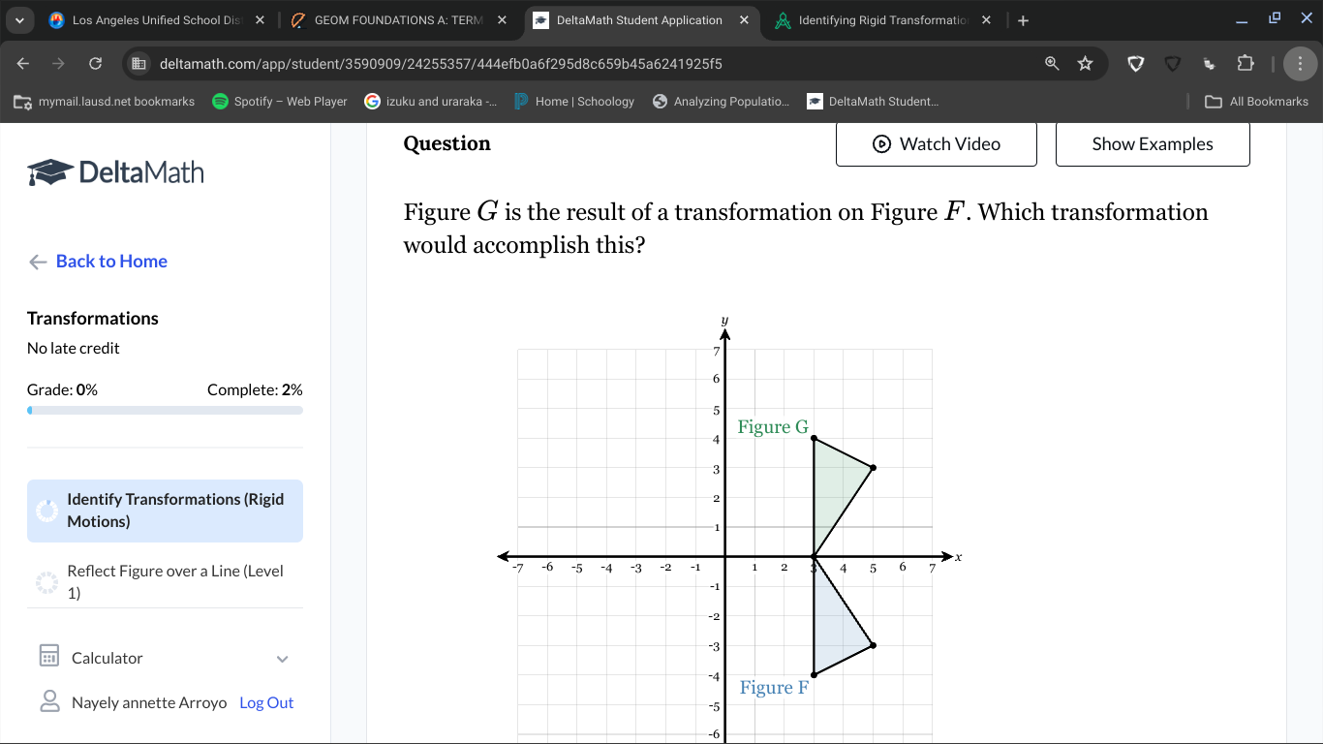Screen dimensions: 1323x744
Task: Close the GEOM FOUNDATIONS A tab
Action: click(502, 20)
